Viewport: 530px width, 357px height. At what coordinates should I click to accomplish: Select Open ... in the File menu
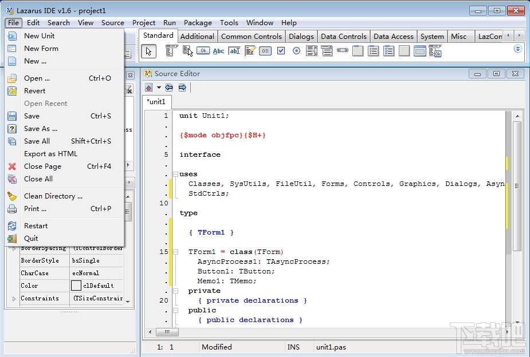[x=65, y=78]
